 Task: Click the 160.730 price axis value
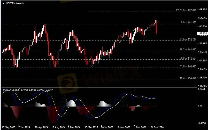point(202,27)
